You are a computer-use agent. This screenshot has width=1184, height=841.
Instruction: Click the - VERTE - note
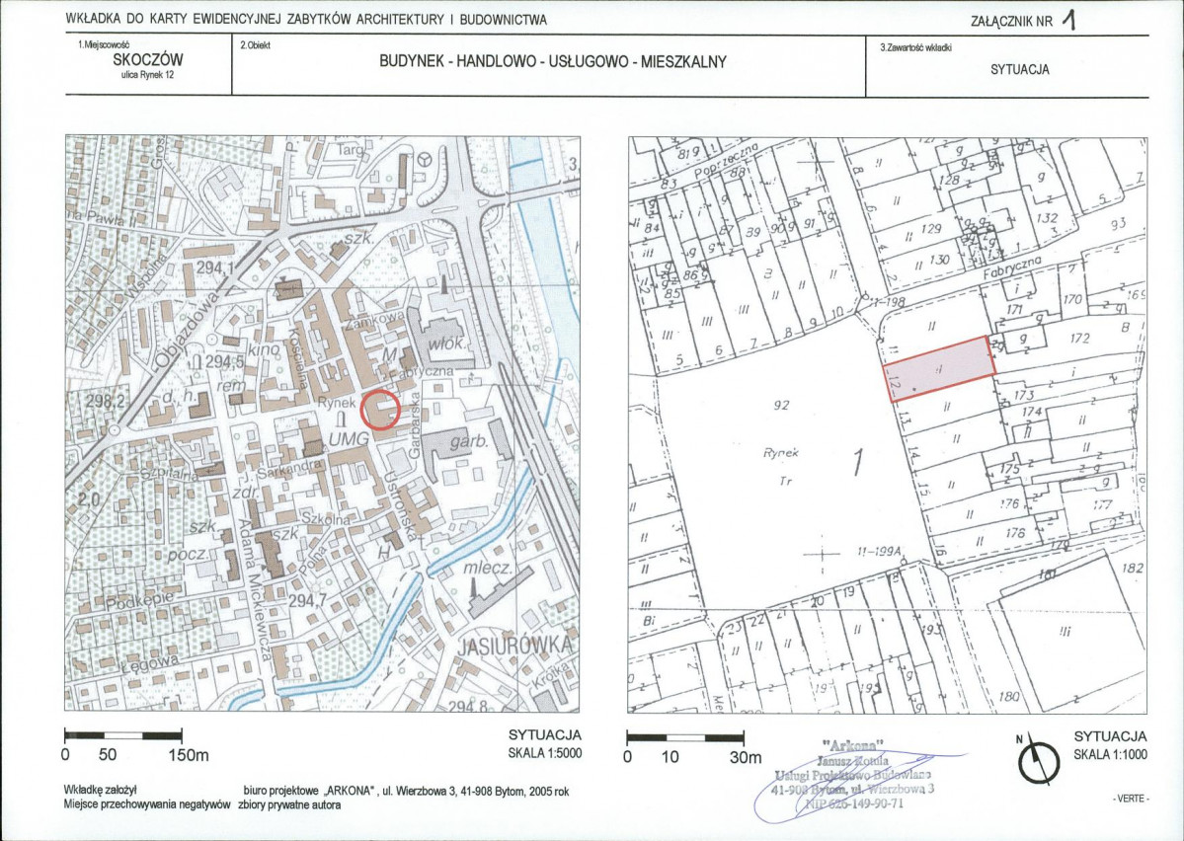click(1130, 798)
